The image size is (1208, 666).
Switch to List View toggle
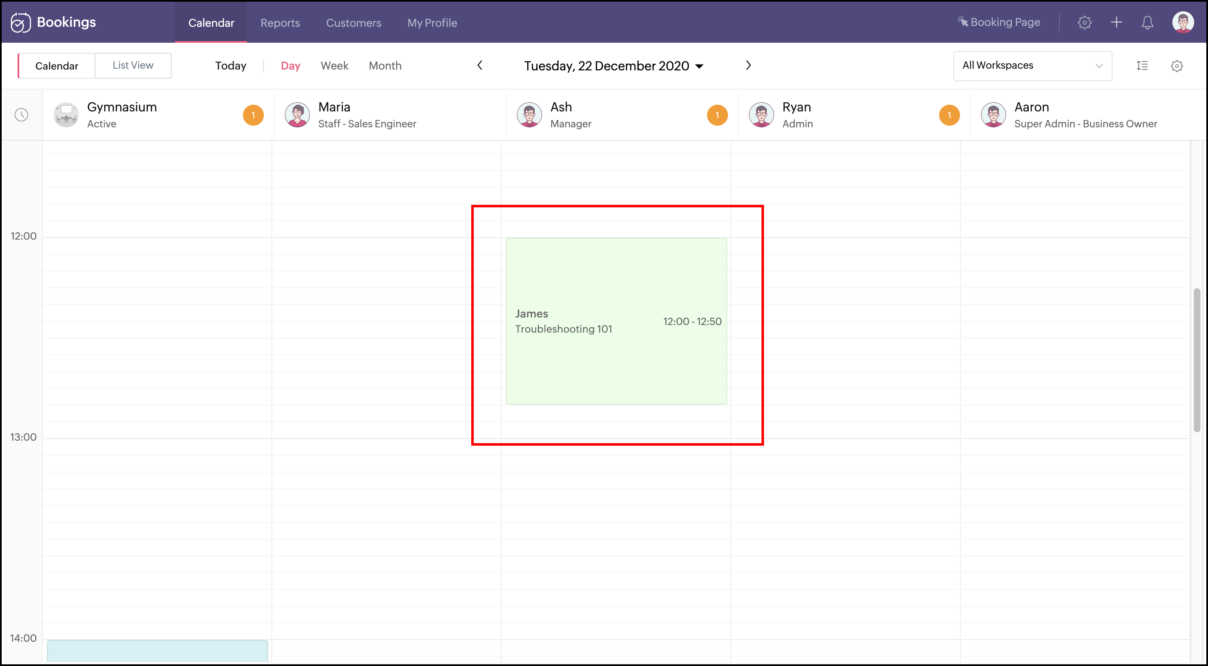click(133, 66)
